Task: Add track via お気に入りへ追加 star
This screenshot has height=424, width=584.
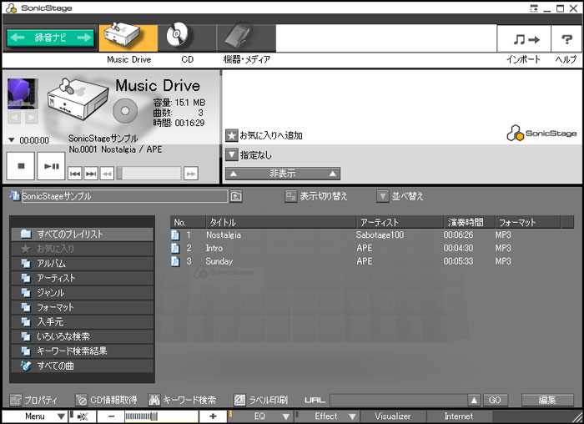Action: pos(233,135)
